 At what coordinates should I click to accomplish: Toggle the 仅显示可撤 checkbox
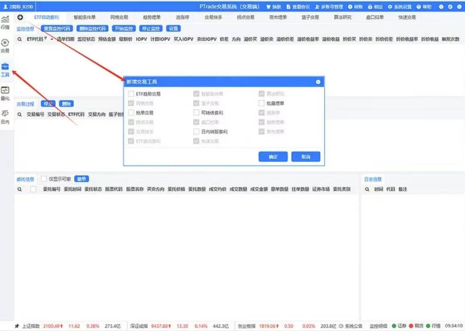[x=44, y=179]
